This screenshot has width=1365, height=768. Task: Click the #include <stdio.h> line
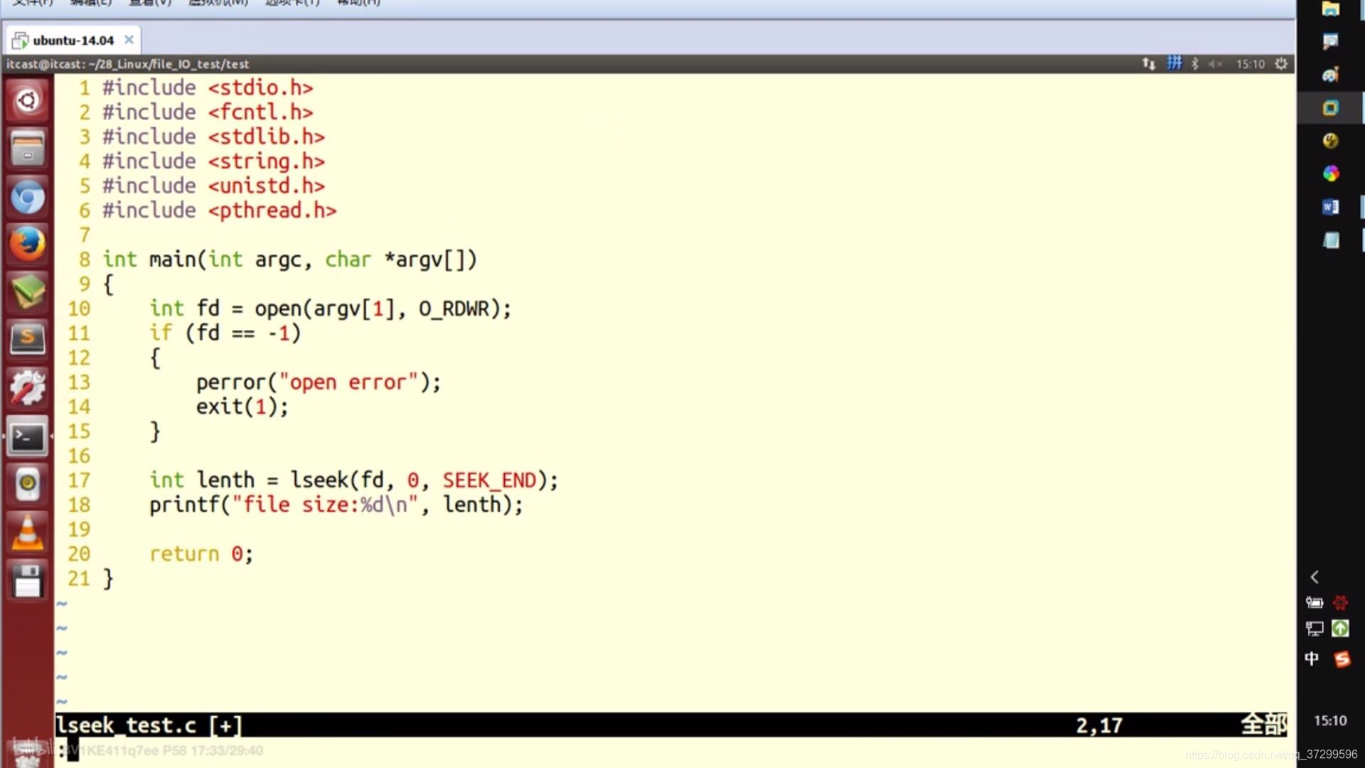point(208,87)
